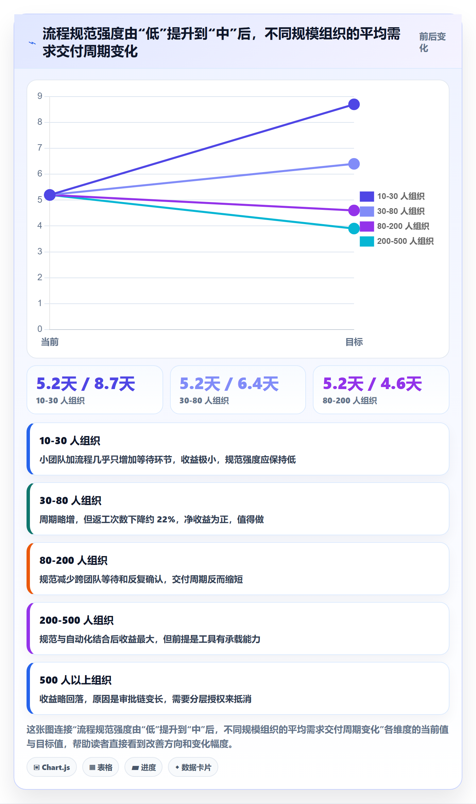
Task: Click the grid icon inside 表格 chip
Action: pos(92,767)
